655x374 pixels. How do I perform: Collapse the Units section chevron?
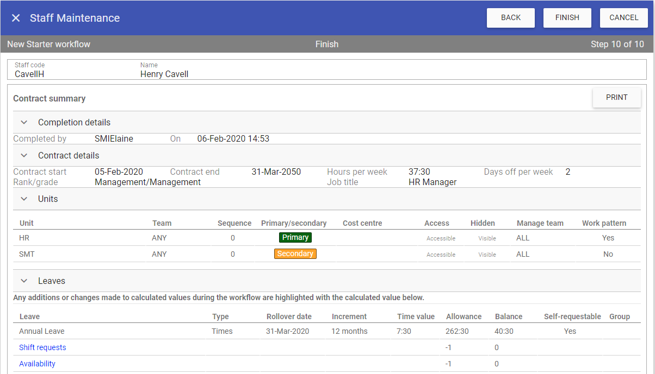click(24, 199)
